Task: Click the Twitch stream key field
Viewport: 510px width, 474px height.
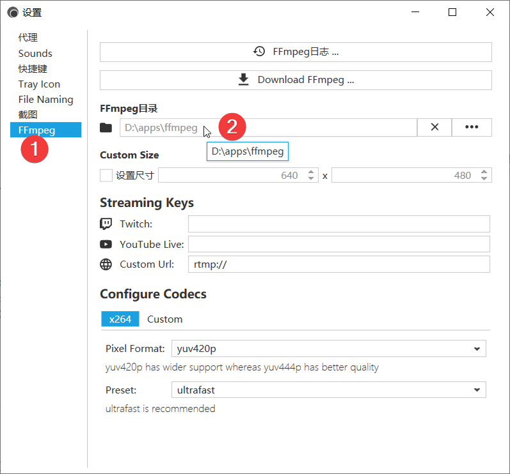Action: [339, 224]
